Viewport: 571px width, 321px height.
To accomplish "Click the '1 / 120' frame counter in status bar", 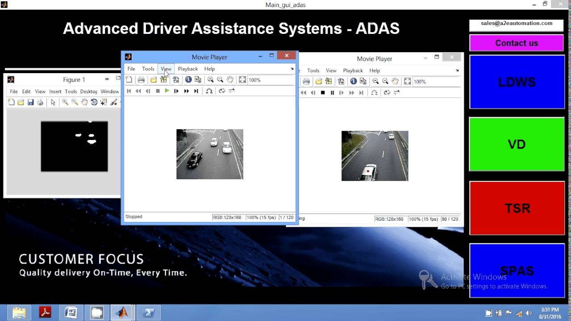I will pos(286,218).
